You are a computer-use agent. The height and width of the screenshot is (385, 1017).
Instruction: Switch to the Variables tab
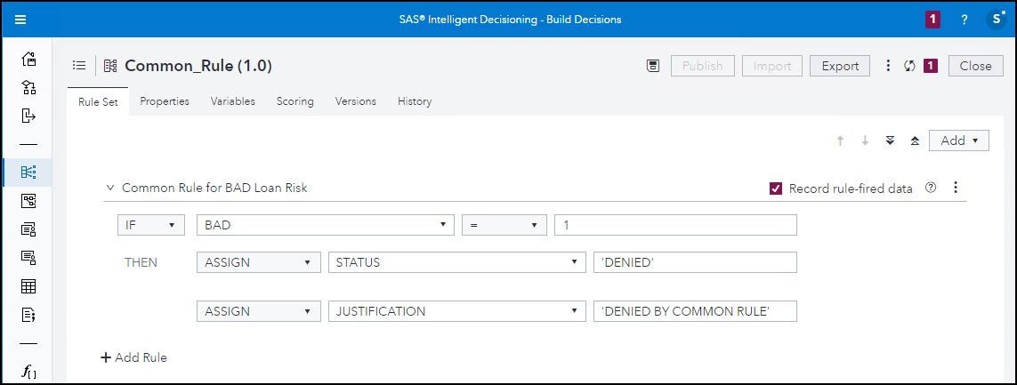232,101
